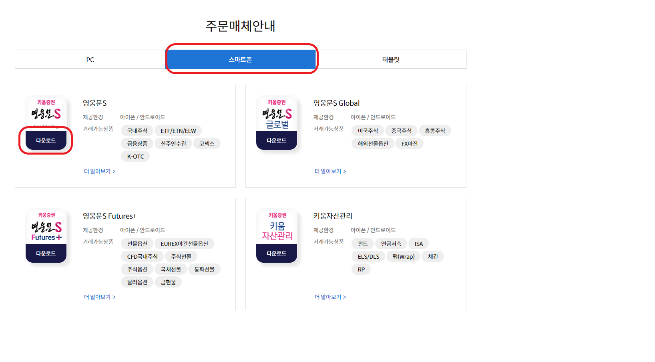
Task: Download the 영웅문S Global app
Action: (277, 141)
